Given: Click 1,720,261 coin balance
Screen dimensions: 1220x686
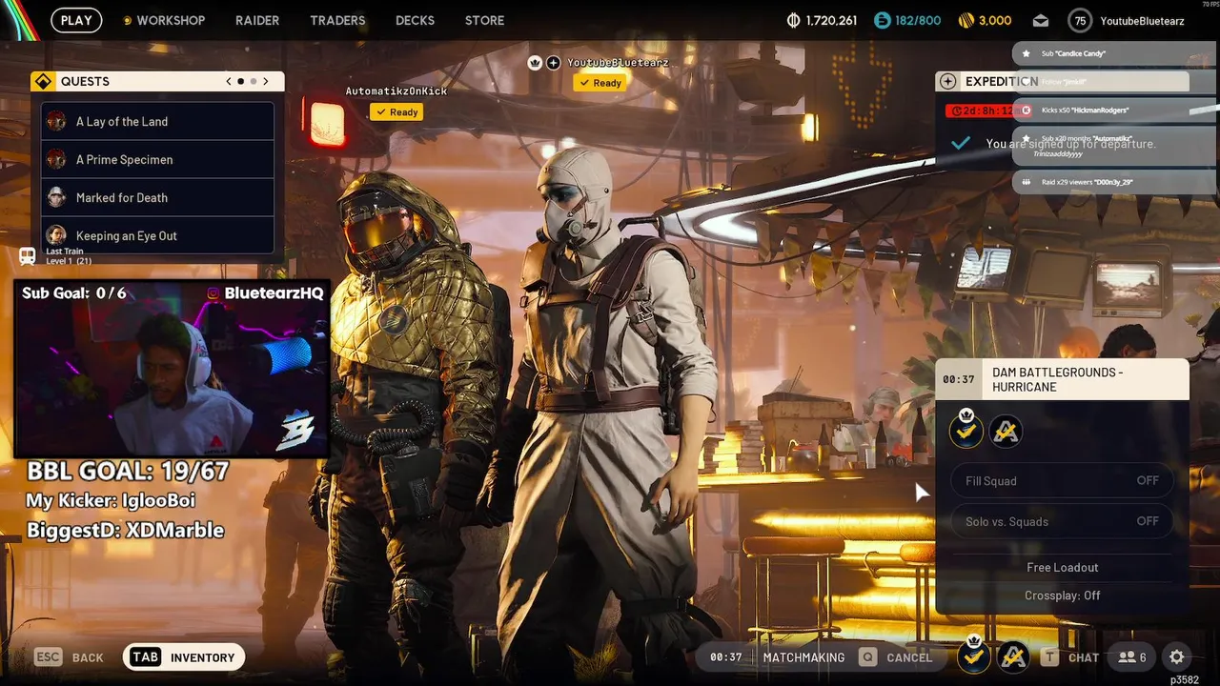Looking at the screenshot, I should click(x=831, y=20).
